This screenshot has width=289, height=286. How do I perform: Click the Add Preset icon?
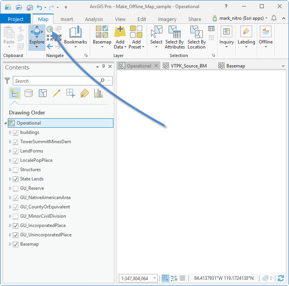tap(136, 32)
